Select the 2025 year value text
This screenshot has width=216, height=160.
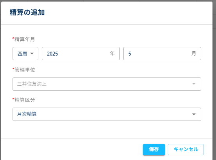(52, 54)
